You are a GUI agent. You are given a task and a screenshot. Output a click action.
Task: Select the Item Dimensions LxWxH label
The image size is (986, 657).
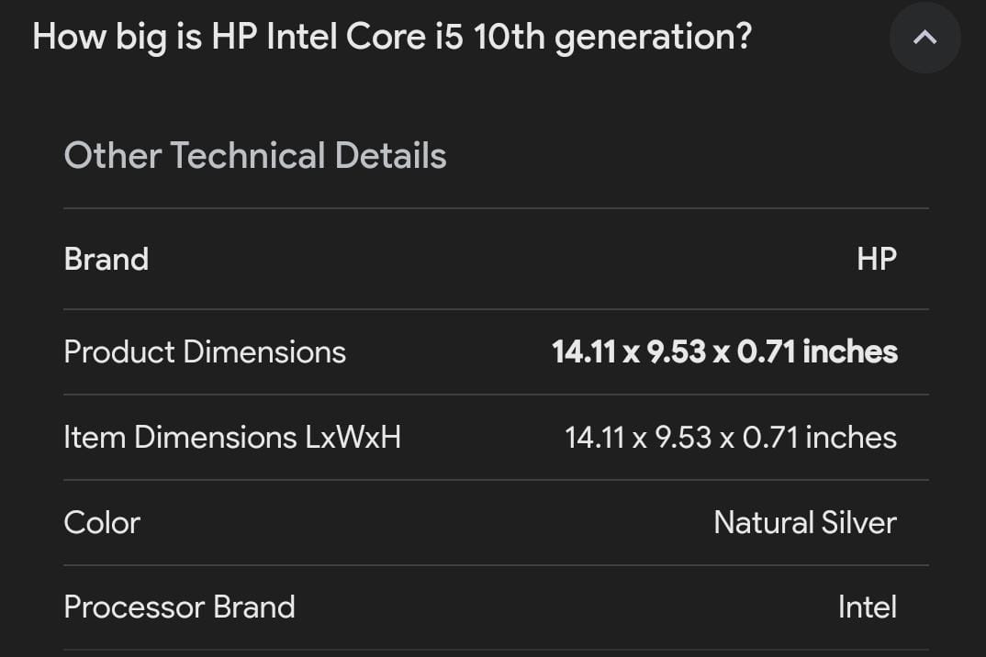tap(232, 438)
